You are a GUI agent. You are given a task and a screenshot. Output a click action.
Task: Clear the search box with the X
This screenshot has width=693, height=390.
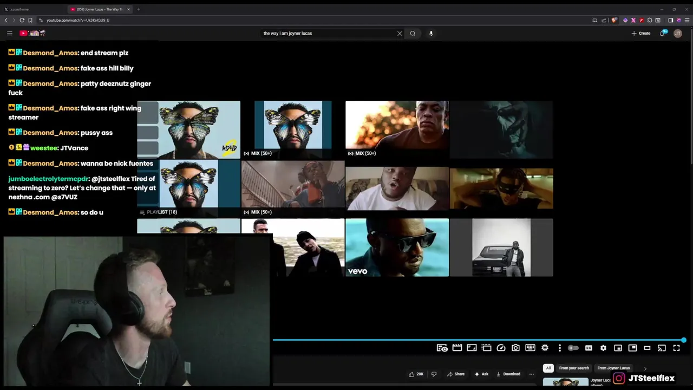click(400, 33)
